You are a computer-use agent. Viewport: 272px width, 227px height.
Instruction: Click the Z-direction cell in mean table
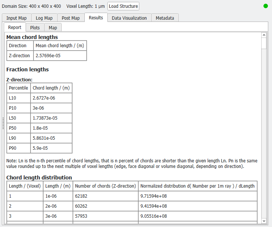click(x=19, y=56)
